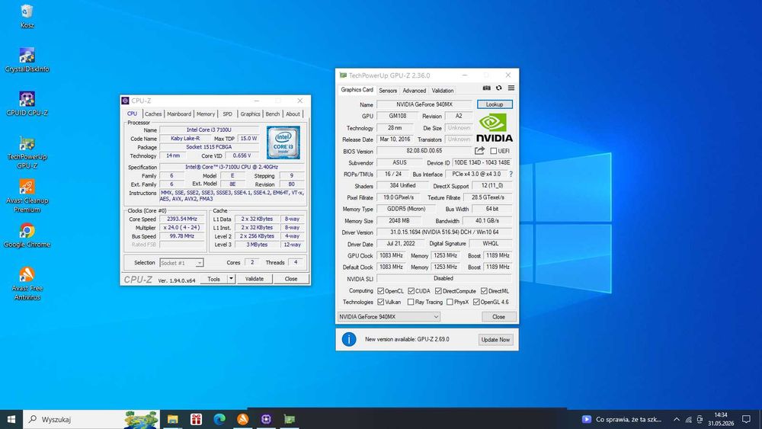Open the GPU-Z hamburger menu icon
This screenshot has width=762, height=429.
point(511,88)
